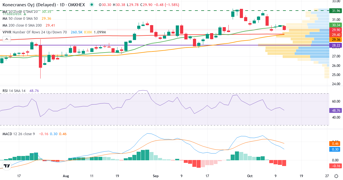The image size is (343, 180).
Task: Click the 33.00 price axis label
Action: [x=336, y=1]
